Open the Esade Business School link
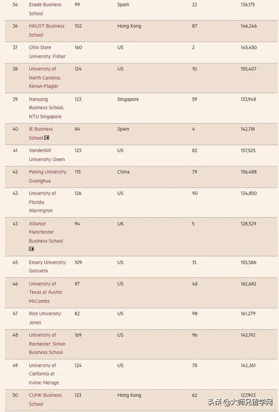Image resolution: width=279 pixels, height=412 pixels. coord(45,9)
